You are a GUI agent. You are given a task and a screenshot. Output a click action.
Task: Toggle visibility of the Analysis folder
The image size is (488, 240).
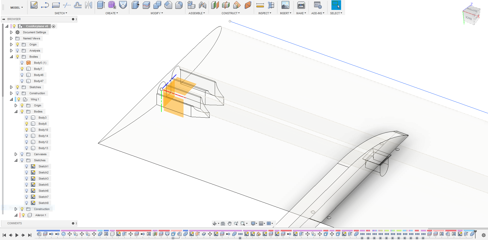coord(17,51)
